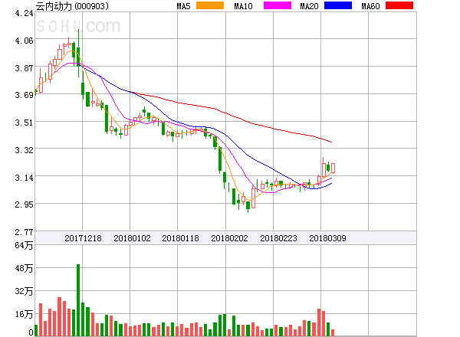Click the 20180102 date label
The image size is (460, 337).
(132, 238)
